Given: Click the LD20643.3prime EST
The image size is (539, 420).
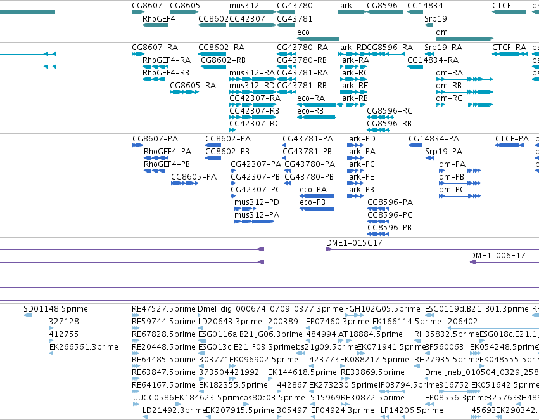Looking at the screenshot, I should point(202,328).
